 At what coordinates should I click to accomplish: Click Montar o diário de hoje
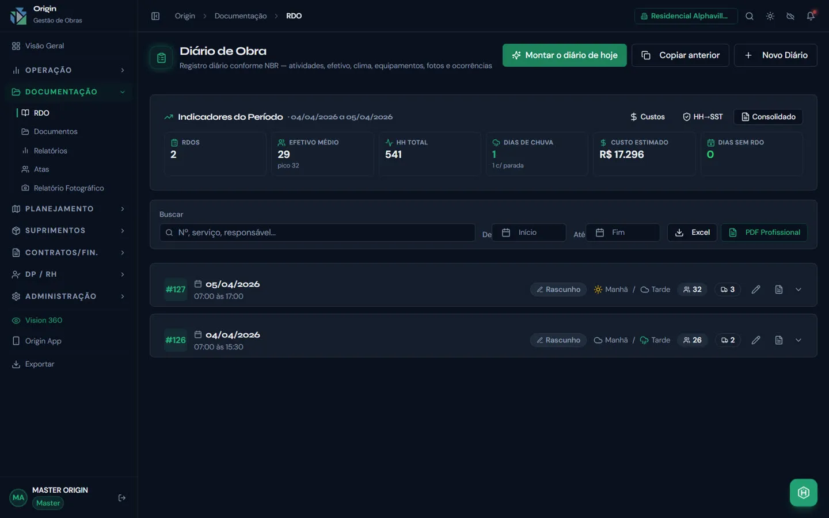click(565, 55)
